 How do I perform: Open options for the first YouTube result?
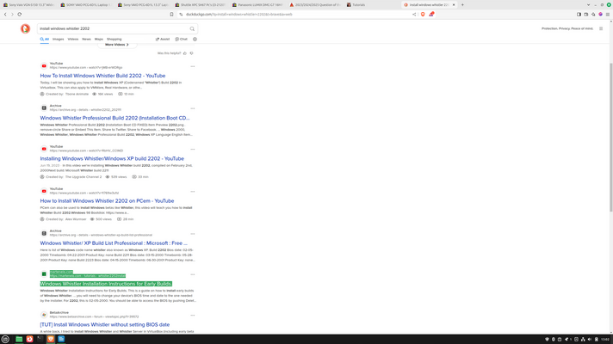192,66
